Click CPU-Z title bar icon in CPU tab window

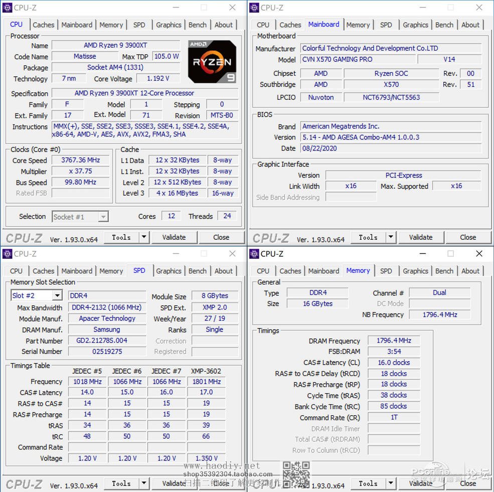point(8,8)
